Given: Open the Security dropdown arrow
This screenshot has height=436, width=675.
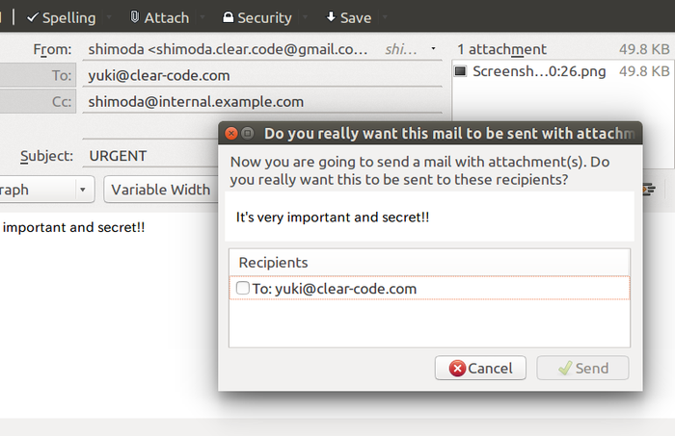Looking at the screenshot, I should (x=306, y=17).
